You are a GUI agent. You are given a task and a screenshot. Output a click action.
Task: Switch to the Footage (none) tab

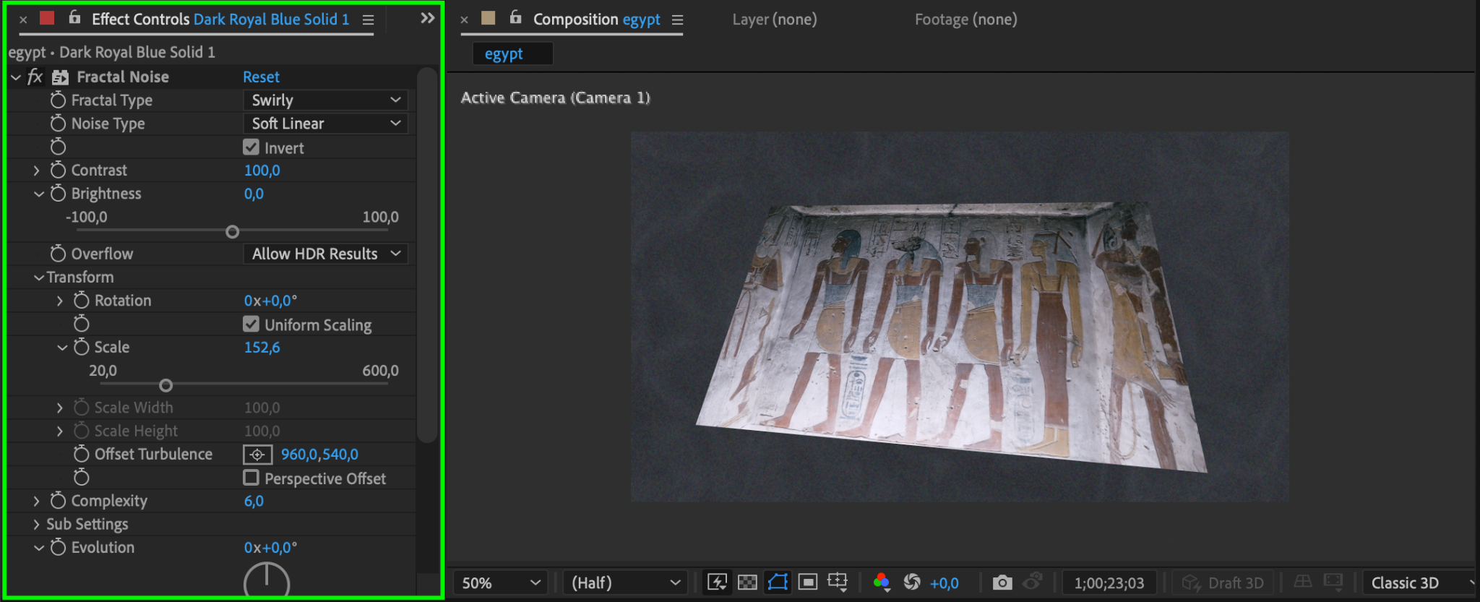965,20
